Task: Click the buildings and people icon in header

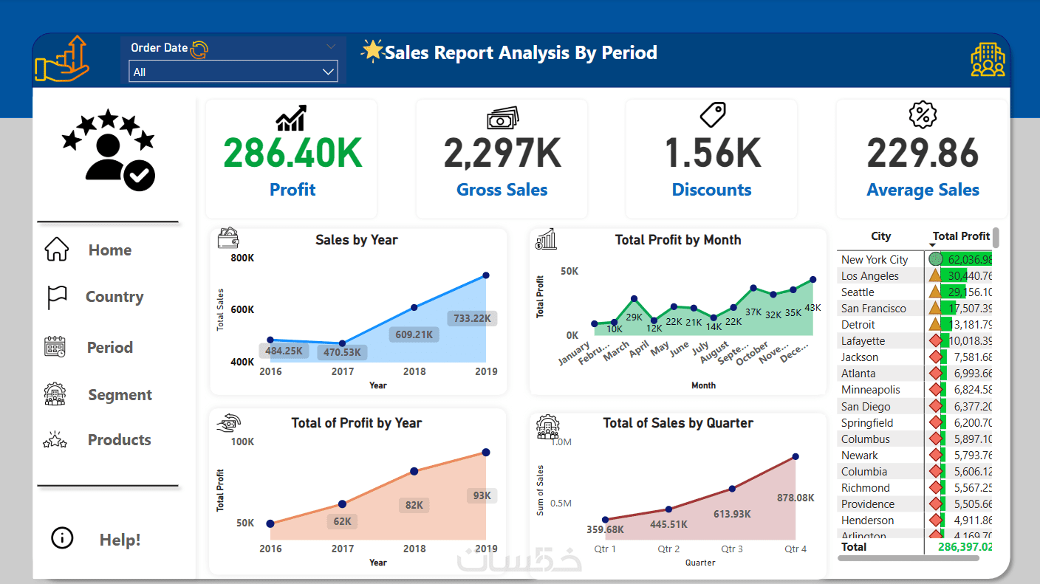Action: (x=988, y=60)
